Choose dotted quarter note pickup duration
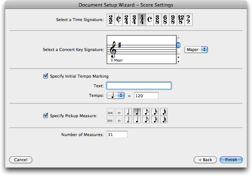 coord(137,119)
